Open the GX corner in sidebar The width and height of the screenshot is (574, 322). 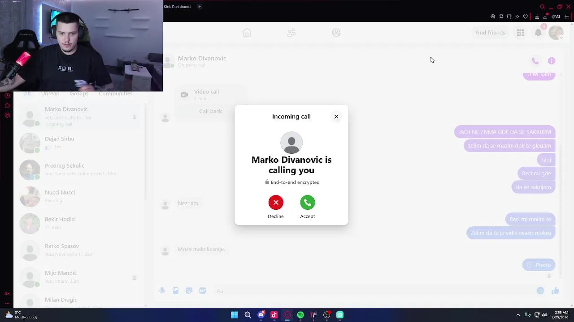pos(7,294)
